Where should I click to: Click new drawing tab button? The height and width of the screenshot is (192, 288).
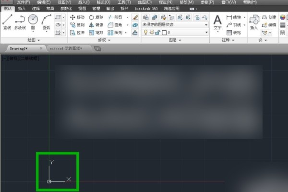coord(97,48)
